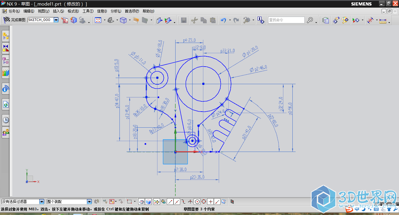Image resolution: width=399 pixels, height=215 pixels.
Task: Click the Copy icon in toolbar
Action: click(x=204, y=20)
